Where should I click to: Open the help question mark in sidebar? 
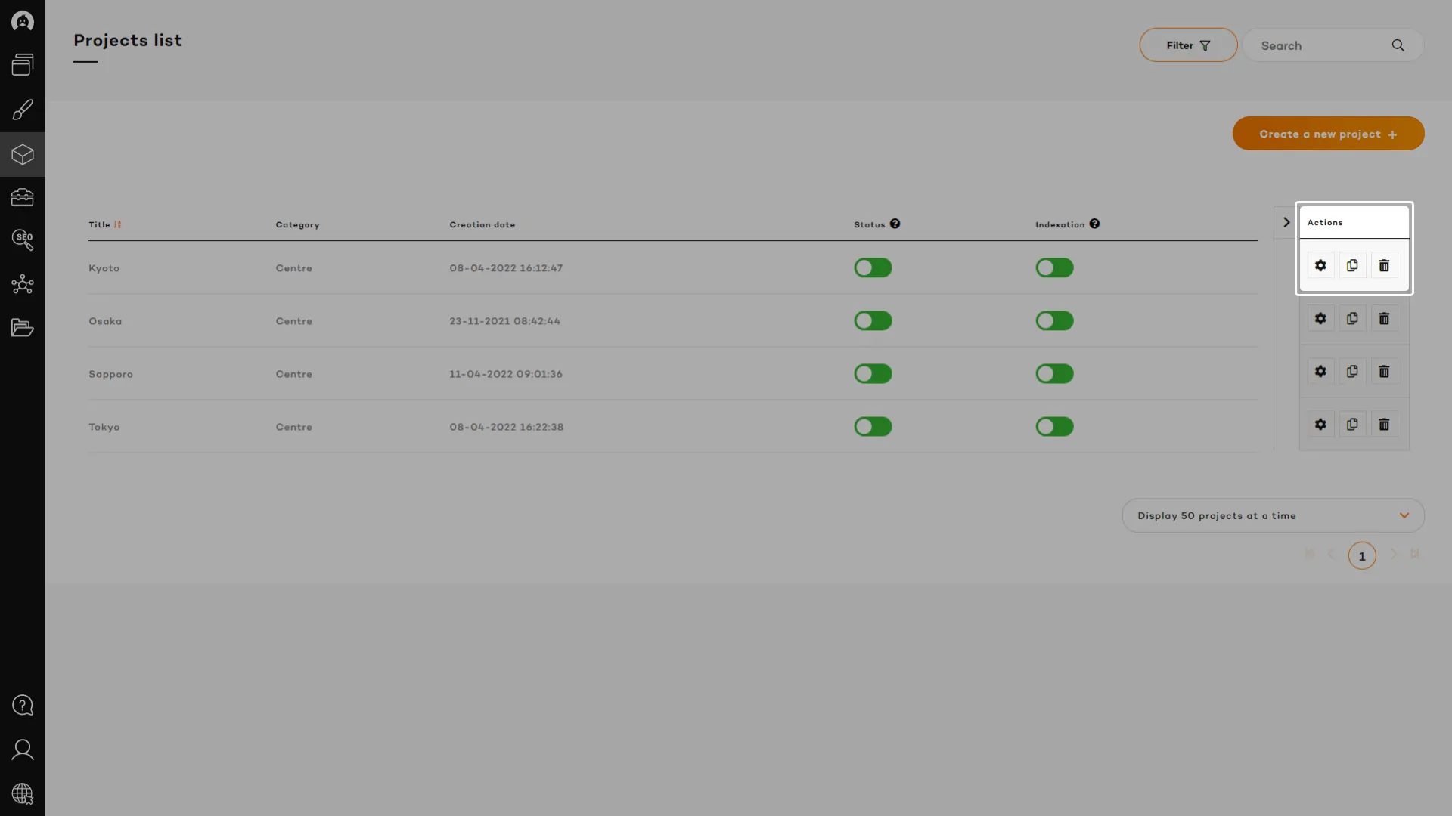pyautogui.click(x=23, y=705)
